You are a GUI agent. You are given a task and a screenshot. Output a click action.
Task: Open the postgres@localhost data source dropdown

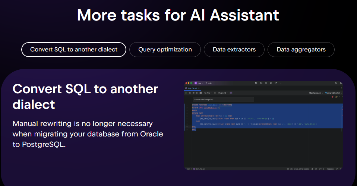[334, 93]
